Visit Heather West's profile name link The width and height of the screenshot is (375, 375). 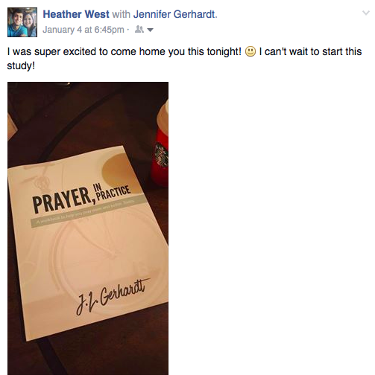76,14
